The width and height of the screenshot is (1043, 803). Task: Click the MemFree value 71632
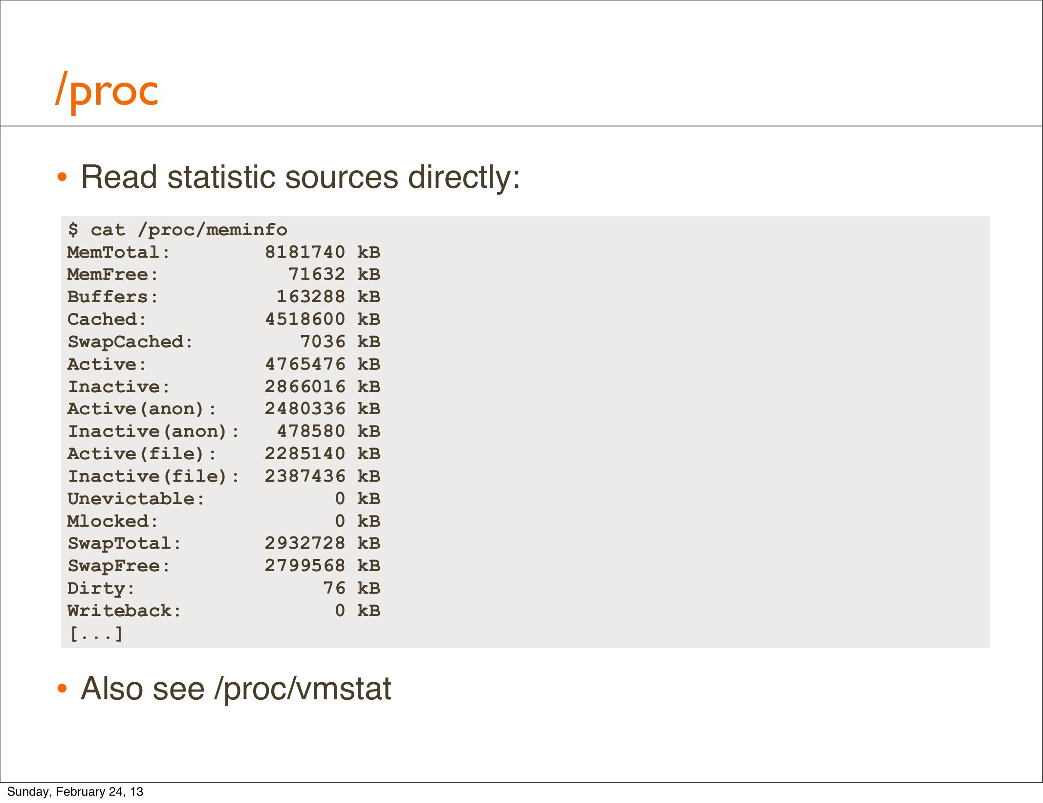317,274
